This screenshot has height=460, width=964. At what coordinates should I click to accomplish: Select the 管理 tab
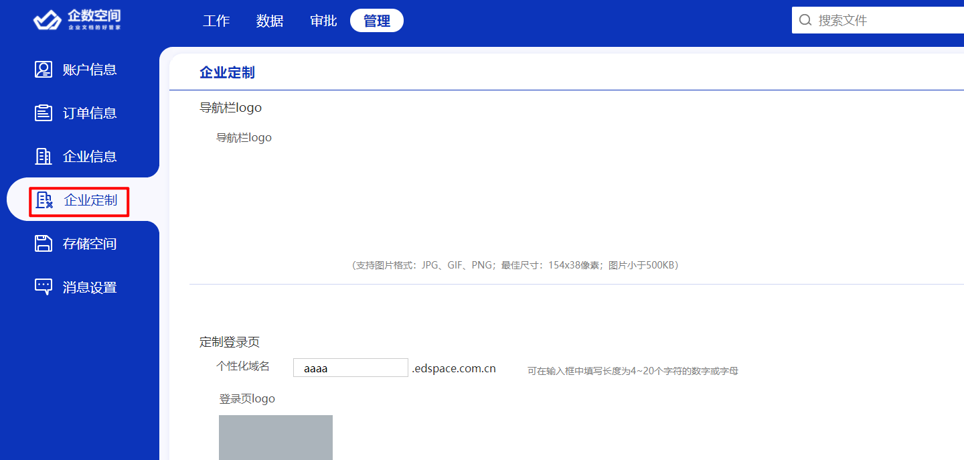377,21
